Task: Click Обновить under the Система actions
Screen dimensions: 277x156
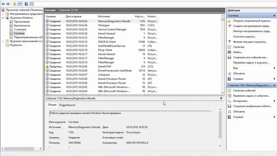Action: click(x=239, y=73)
